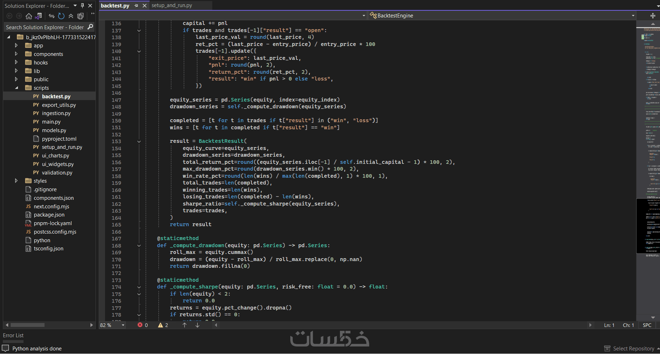The width and height of the screenshot is (660, 354).
Task: Select models.py in Solution Explorer
Action: point(54,130)
